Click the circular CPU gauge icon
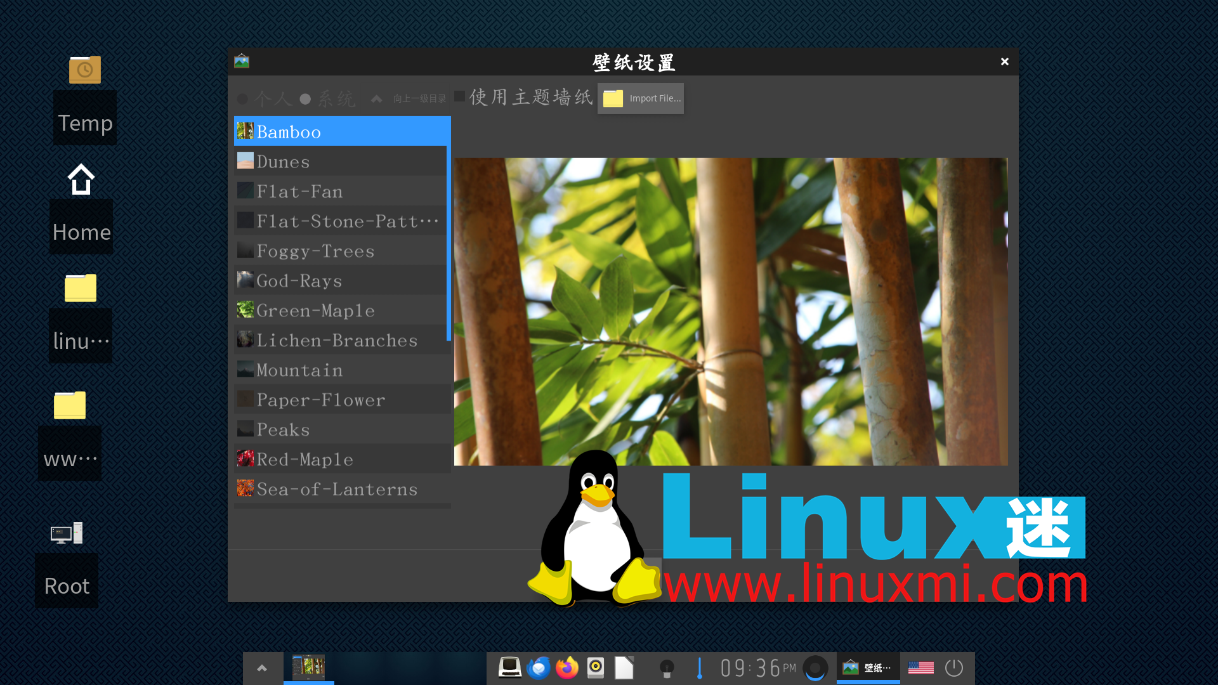The image size is (1218, 685). (815, 668)
